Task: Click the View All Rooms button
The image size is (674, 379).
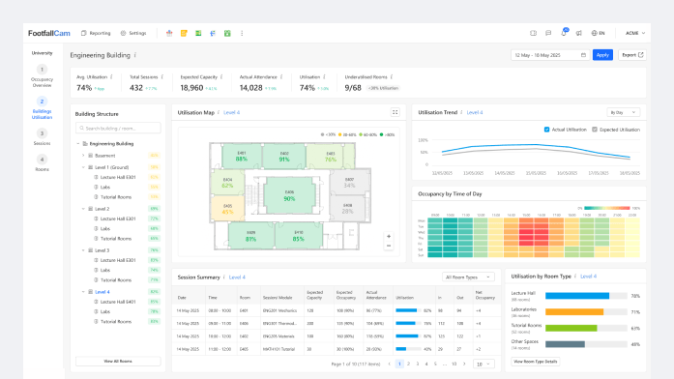Action: [118, 361]
